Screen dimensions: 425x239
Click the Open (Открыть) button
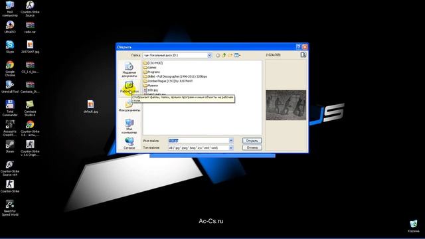pos(252,141)
